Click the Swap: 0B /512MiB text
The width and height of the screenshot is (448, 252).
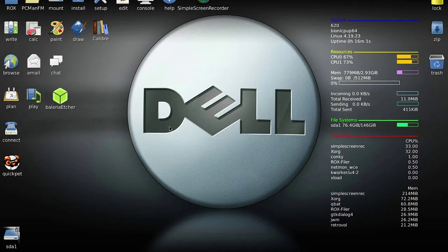(x=351, y=78)
